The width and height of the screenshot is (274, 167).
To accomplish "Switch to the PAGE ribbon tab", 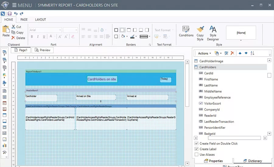I will (24, 19).
